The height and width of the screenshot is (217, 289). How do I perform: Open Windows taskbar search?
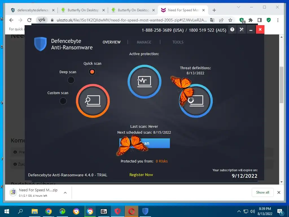(20, 211)
